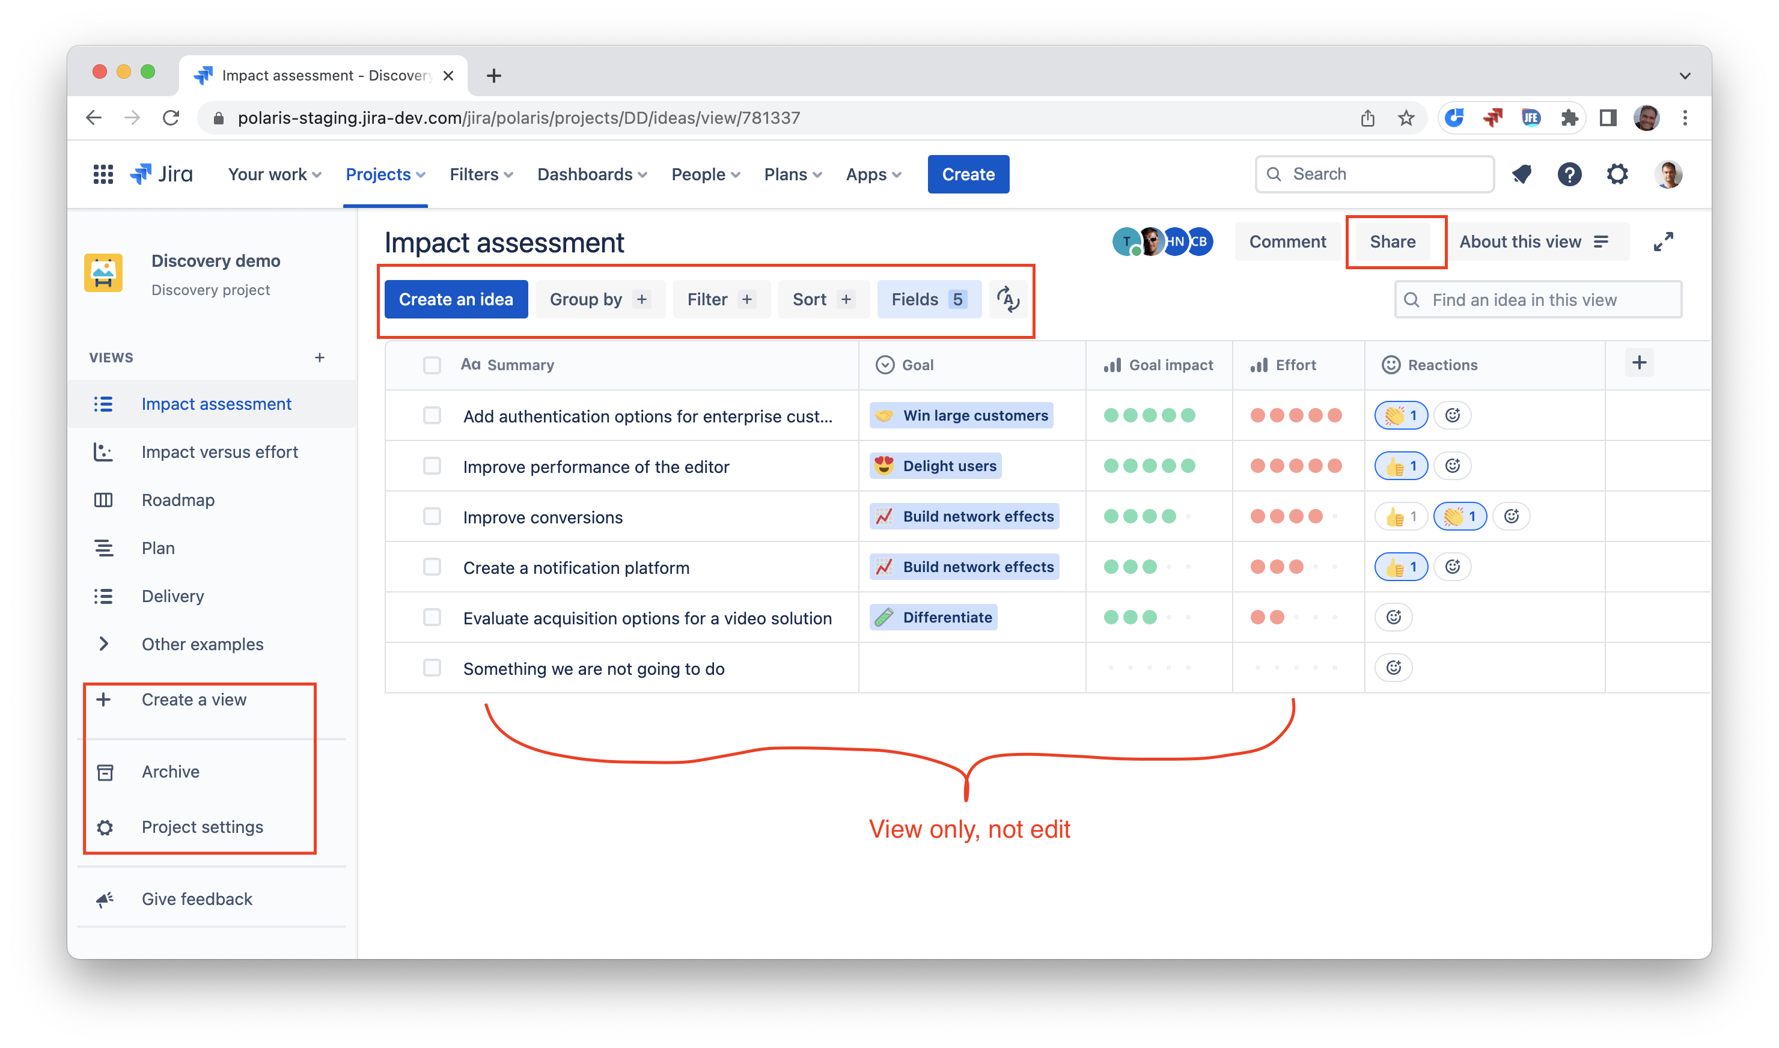This screenshot has width=1779, height=1048.
Task: Select all ideas via the header checkbox
Action: (432, 364)
